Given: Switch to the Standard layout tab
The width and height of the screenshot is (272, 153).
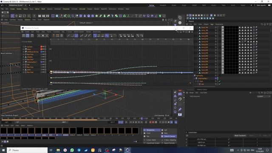Looking at the screenshot, I should [163, 6].
